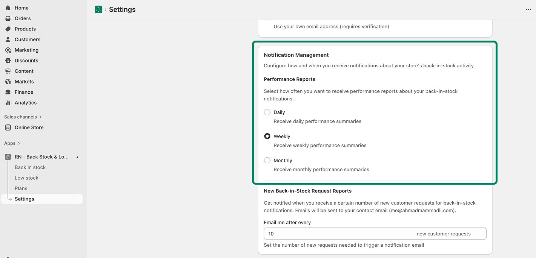Click the Online Store icon
This screenshot has width=536, height=258.
coord(8,127)
